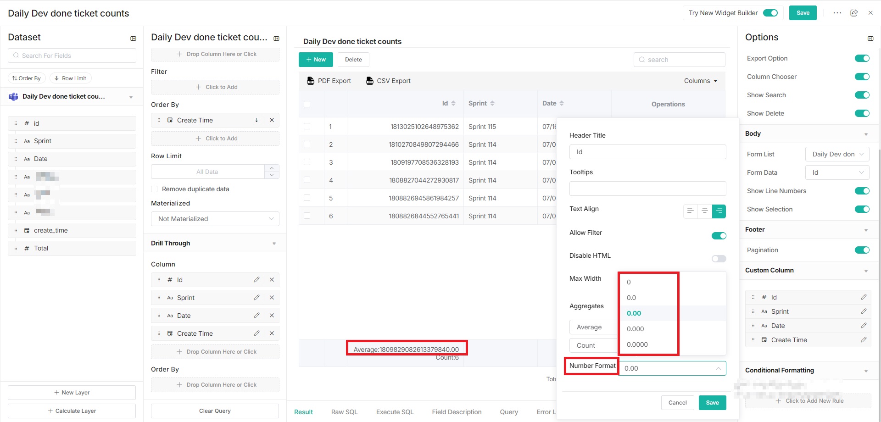The height and width of the screenshot is (422, 881).
Task: Open the share icon in header
Action: point(854,13)
